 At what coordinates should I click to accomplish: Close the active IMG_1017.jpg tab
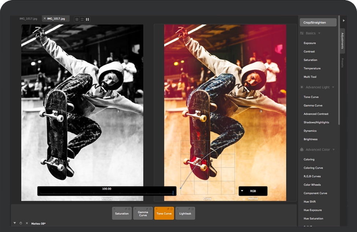coord(45,18)
